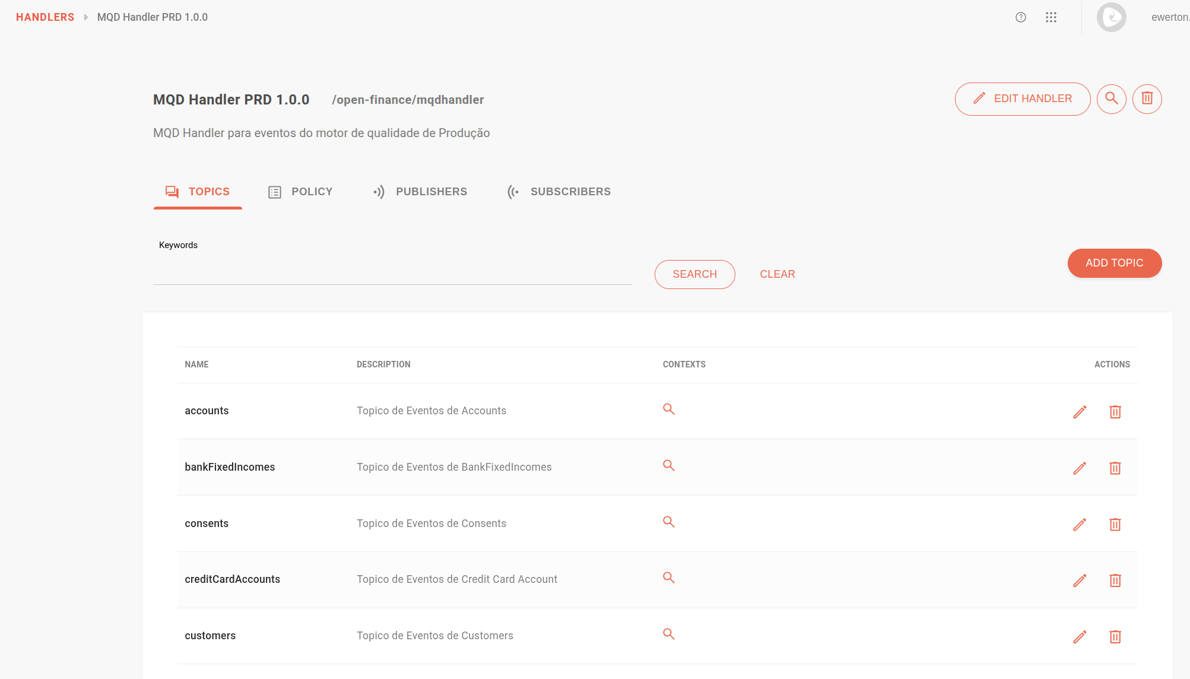This screenshot has height=679, width=1190.
Task: Click the Edit Handler button
Action: 1022,99
